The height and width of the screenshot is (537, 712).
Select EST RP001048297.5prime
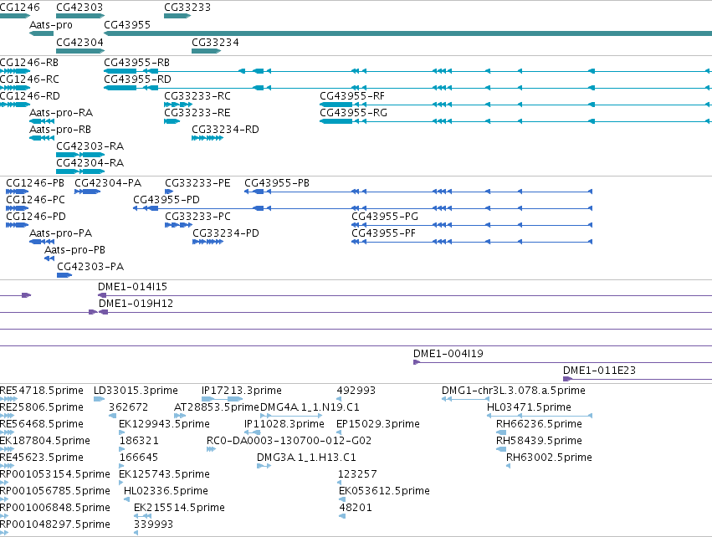click(55, 524)
